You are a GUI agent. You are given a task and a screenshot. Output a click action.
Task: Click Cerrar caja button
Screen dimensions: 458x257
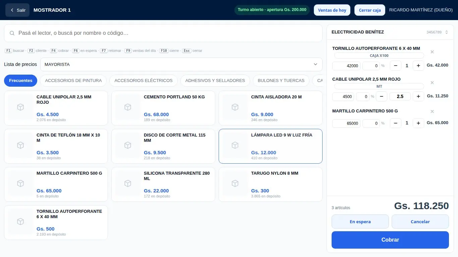pos(370,10)
